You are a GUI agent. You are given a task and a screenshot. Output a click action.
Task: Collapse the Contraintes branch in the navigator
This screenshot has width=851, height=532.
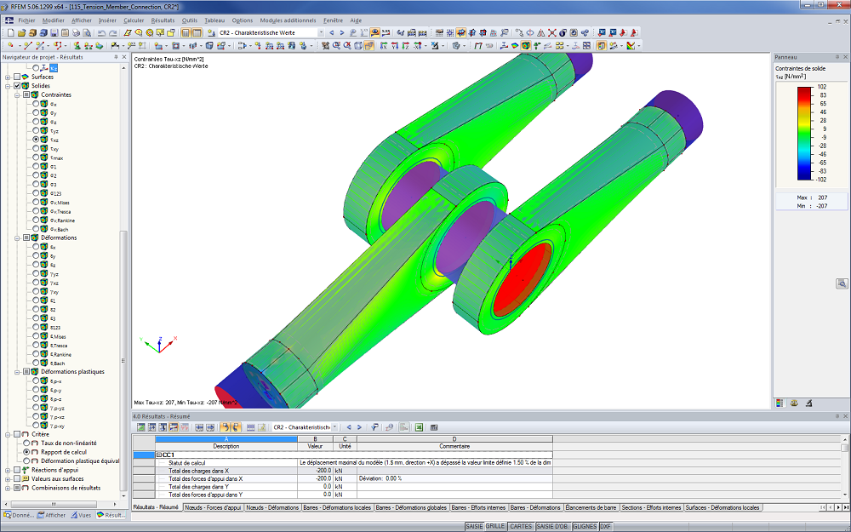17,94
